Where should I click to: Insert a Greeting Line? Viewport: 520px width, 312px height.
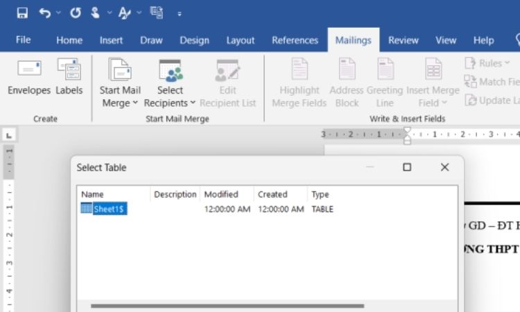coord(385,83)
